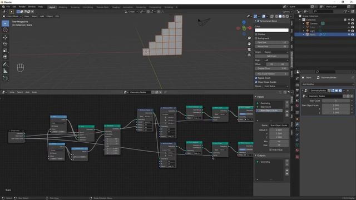Select the Measure tool
The image size is (356, 200).
5,71
